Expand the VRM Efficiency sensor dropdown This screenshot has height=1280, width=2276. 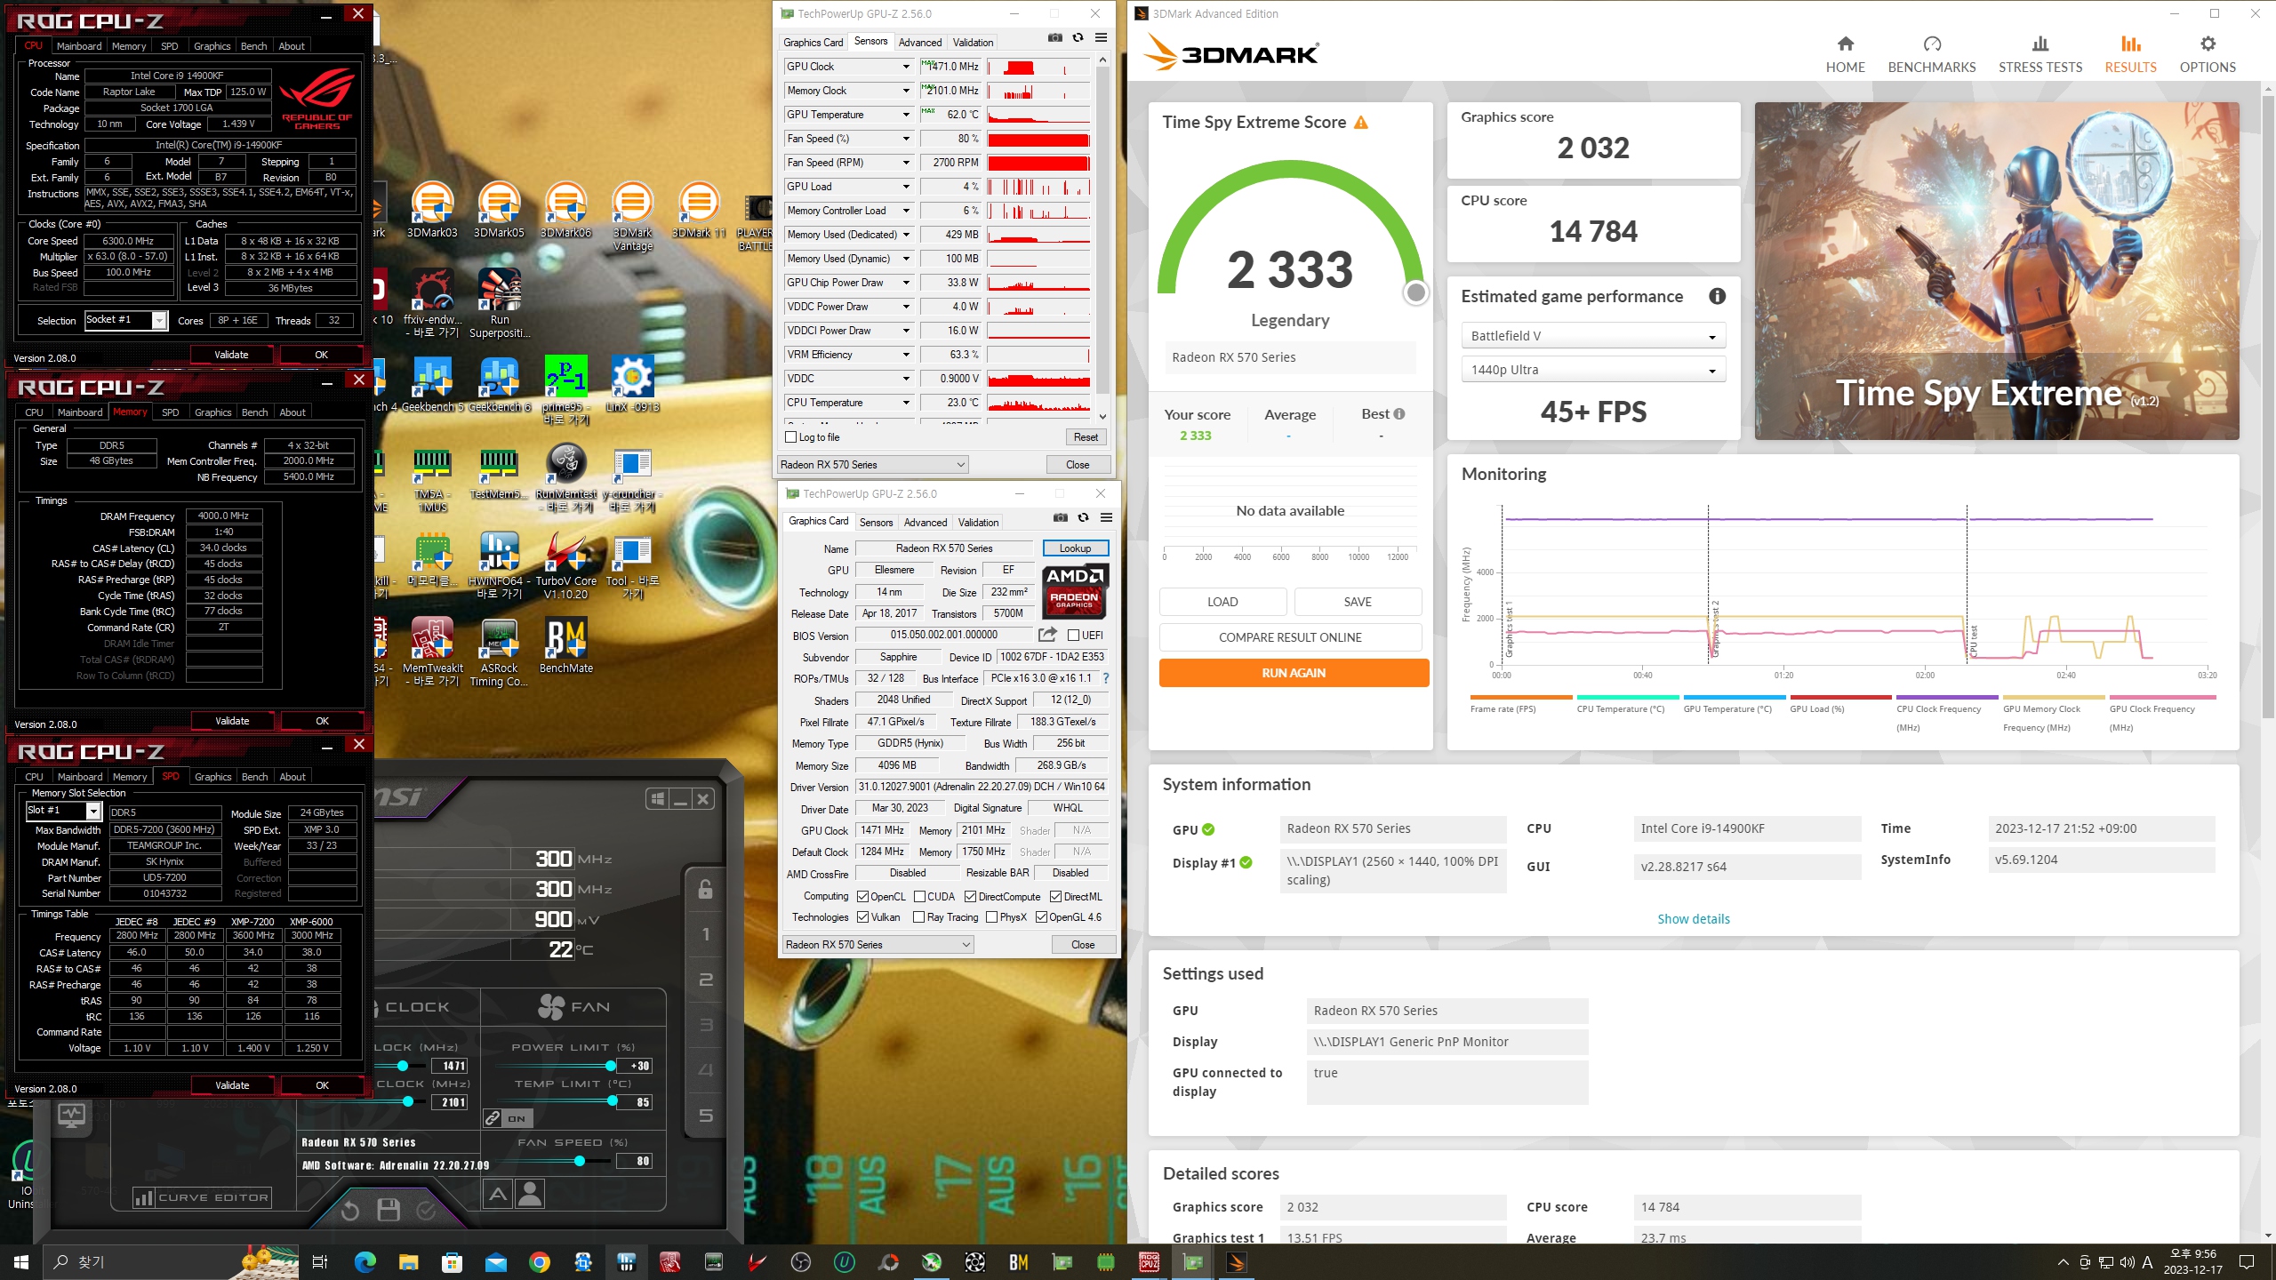pos(906,355)
